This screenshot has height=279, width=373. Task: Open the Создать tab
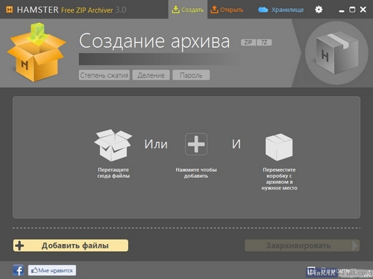188,10
